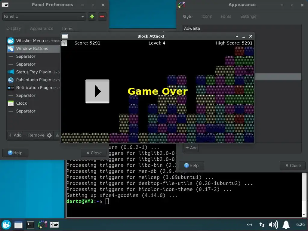
Task: Click the red minus remove-panel button
Action: 102,17
